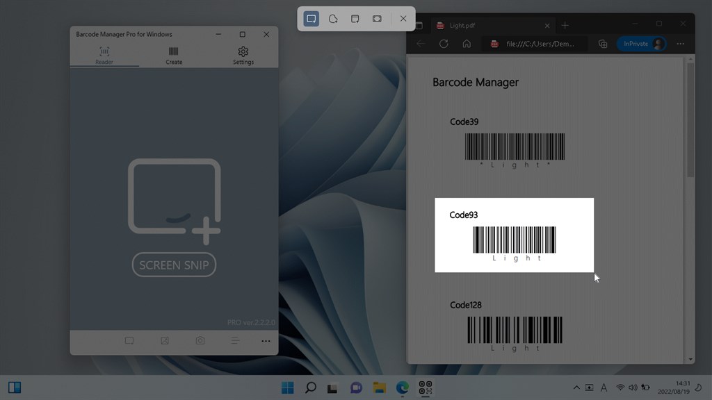Viewport: 712px width, 400px height.
Task: Open the image import icon in bottom toolbar
Action: click(x=165, y=340)
